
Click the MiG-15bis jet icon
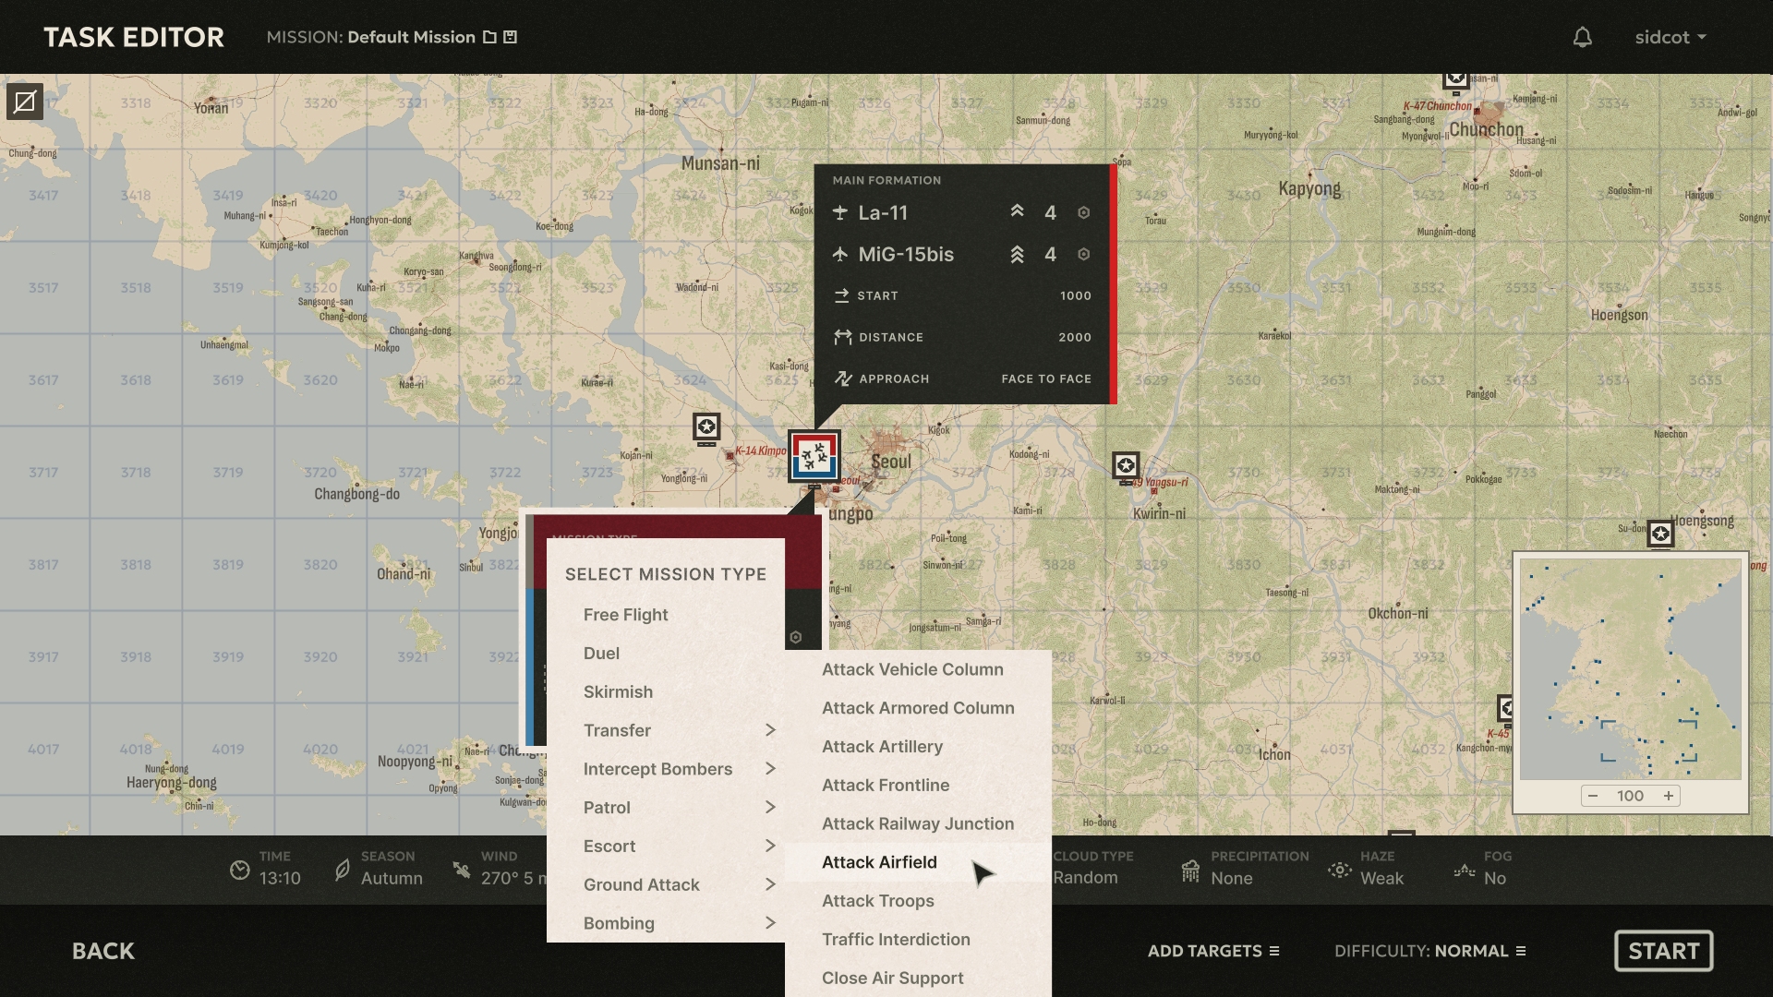pyautogui.click(x=840, y=254)
